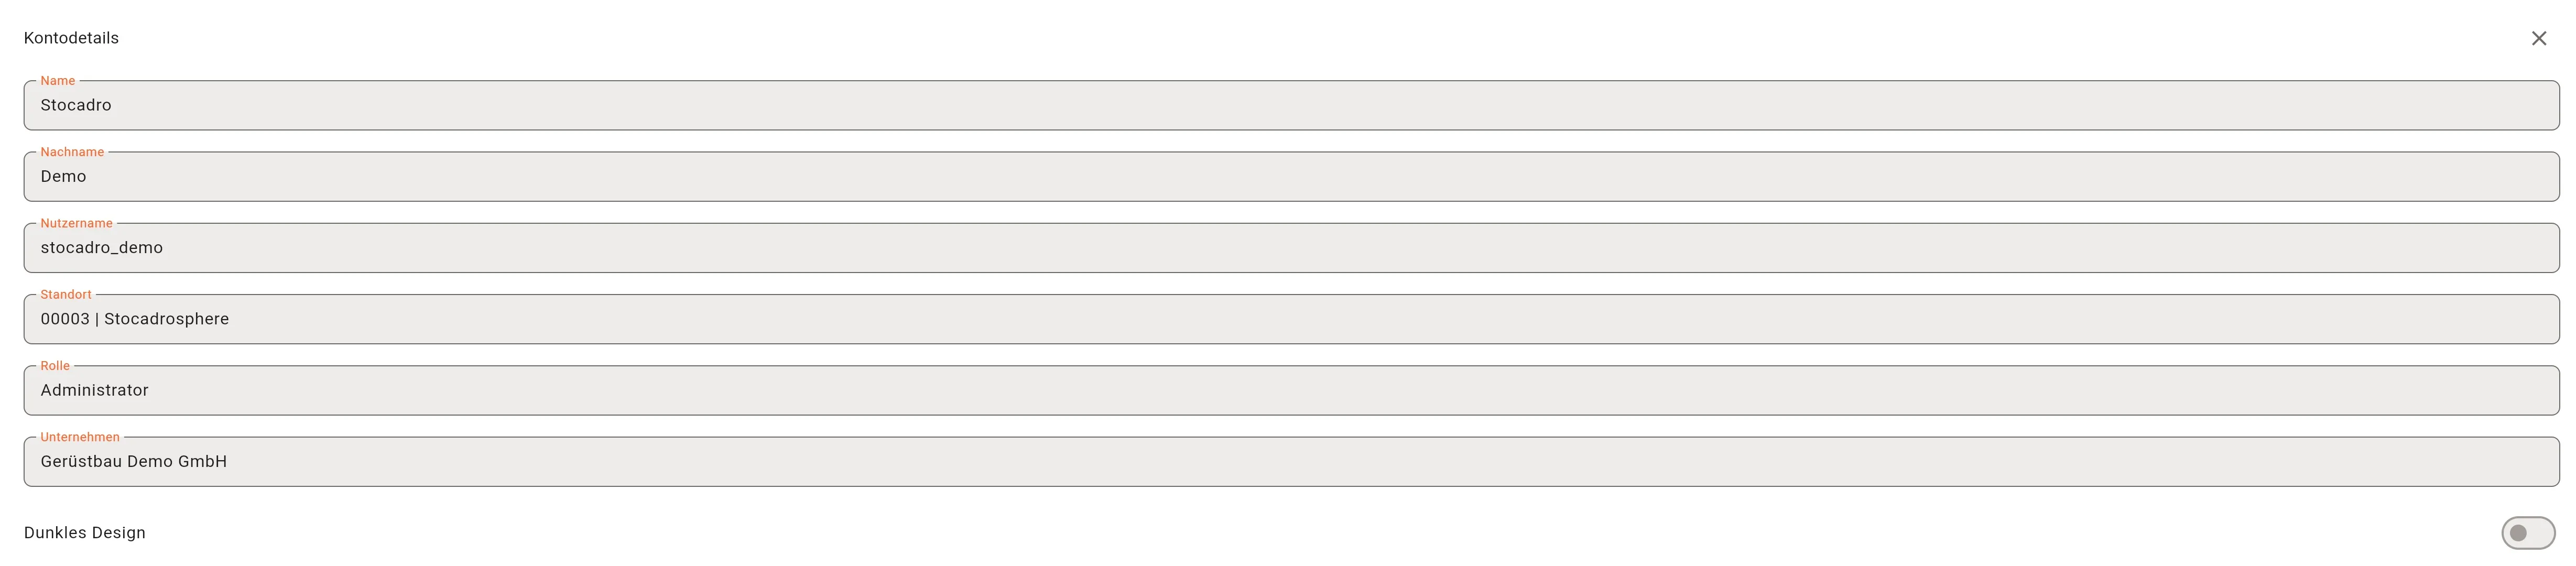This screenshot has width=2576, height=566.
Task: Enable the Dunkles Design switch
Action: 2528,533
